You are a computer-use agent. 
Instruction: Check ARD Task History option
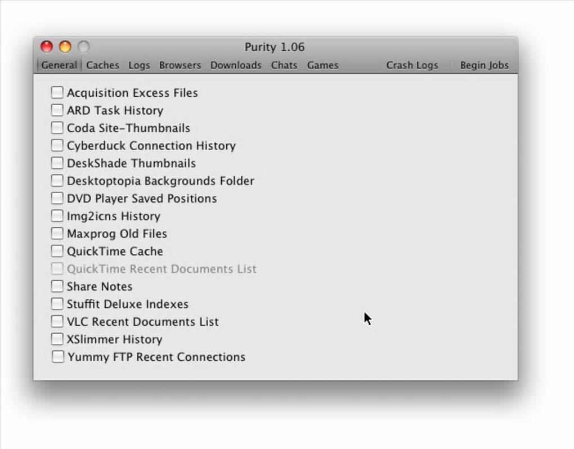[x=57, y=110]
